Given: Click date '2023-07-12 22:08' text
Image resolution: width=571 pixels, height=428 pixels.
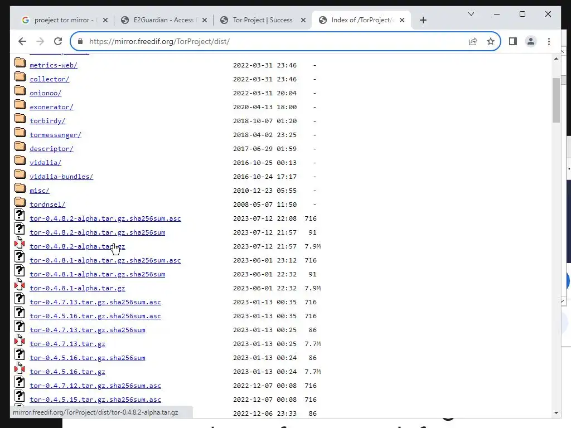Looking at the screenshot, I should click(265, 218).
